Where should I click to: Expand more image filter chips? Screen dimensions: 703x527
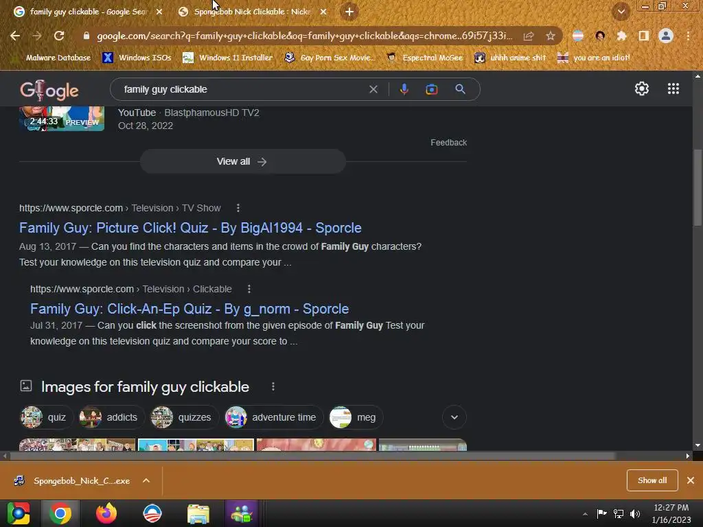454,417
